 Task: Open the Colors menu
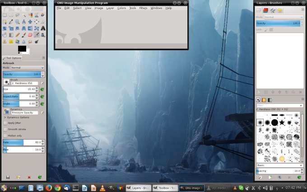click(121, 8)
